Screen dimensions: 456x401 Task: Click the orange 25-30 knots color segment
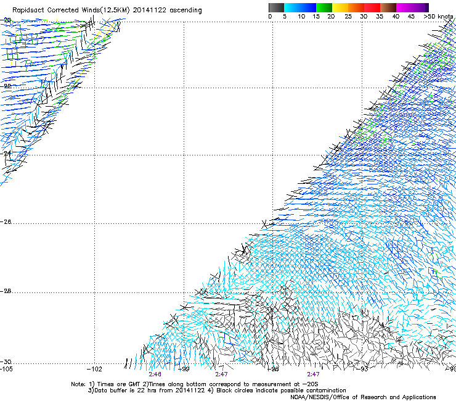356,7
